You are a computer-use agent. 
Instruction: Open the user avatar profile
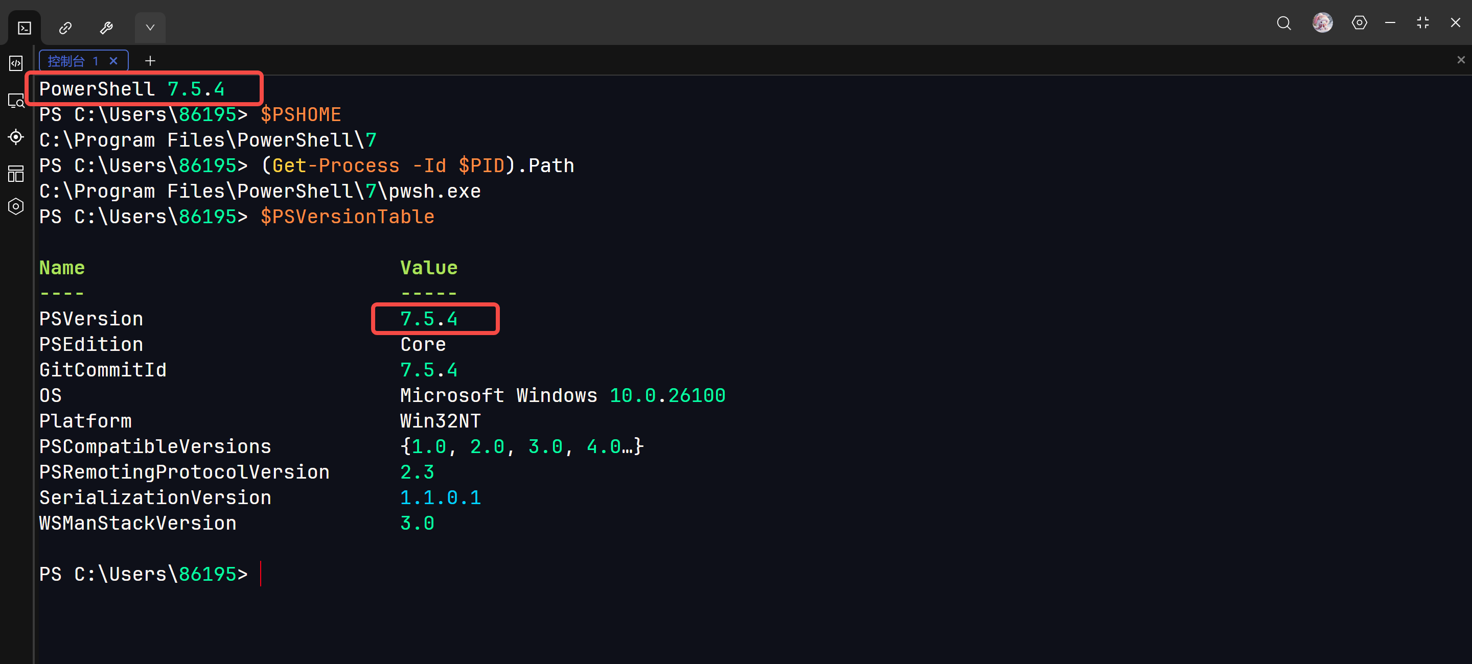tap(1322, 23)
